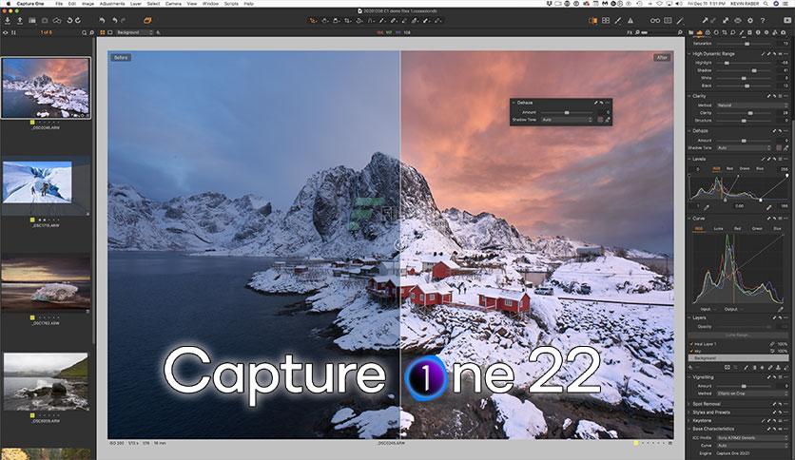Toggle the Sky layer checkbox
This screenshot has width=795, height=460.
691,351
